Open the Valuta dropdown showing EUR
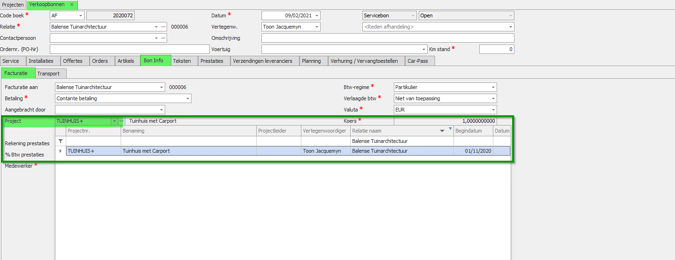The height and width of the screenshot is (260, 675). tap(493, 110)
